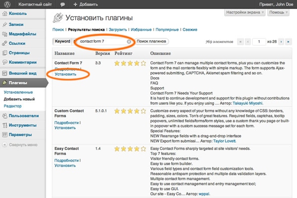Open the Keyword search type dropdown
The image size is (297, 198).
(x=63, y=42)
